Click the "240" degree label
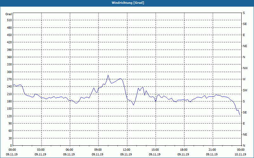The image size is (254, 158). pos(10,86)
